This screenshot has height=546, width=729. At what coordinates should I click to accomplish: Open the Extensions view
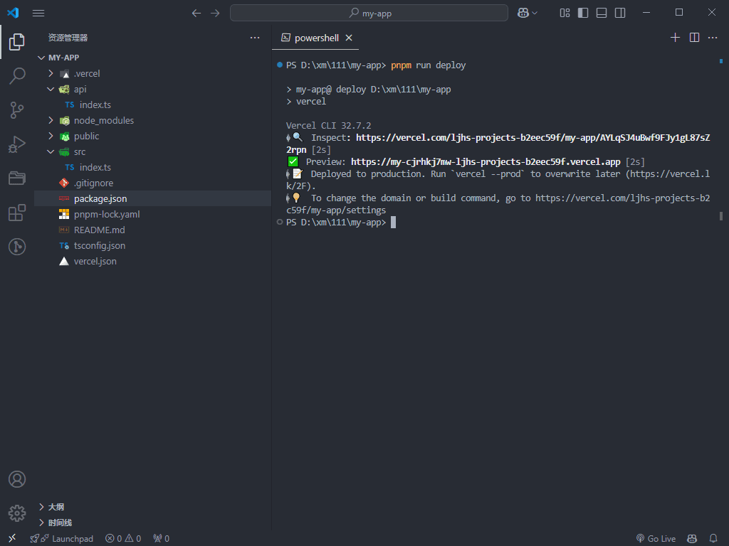(x=17, y=213)
